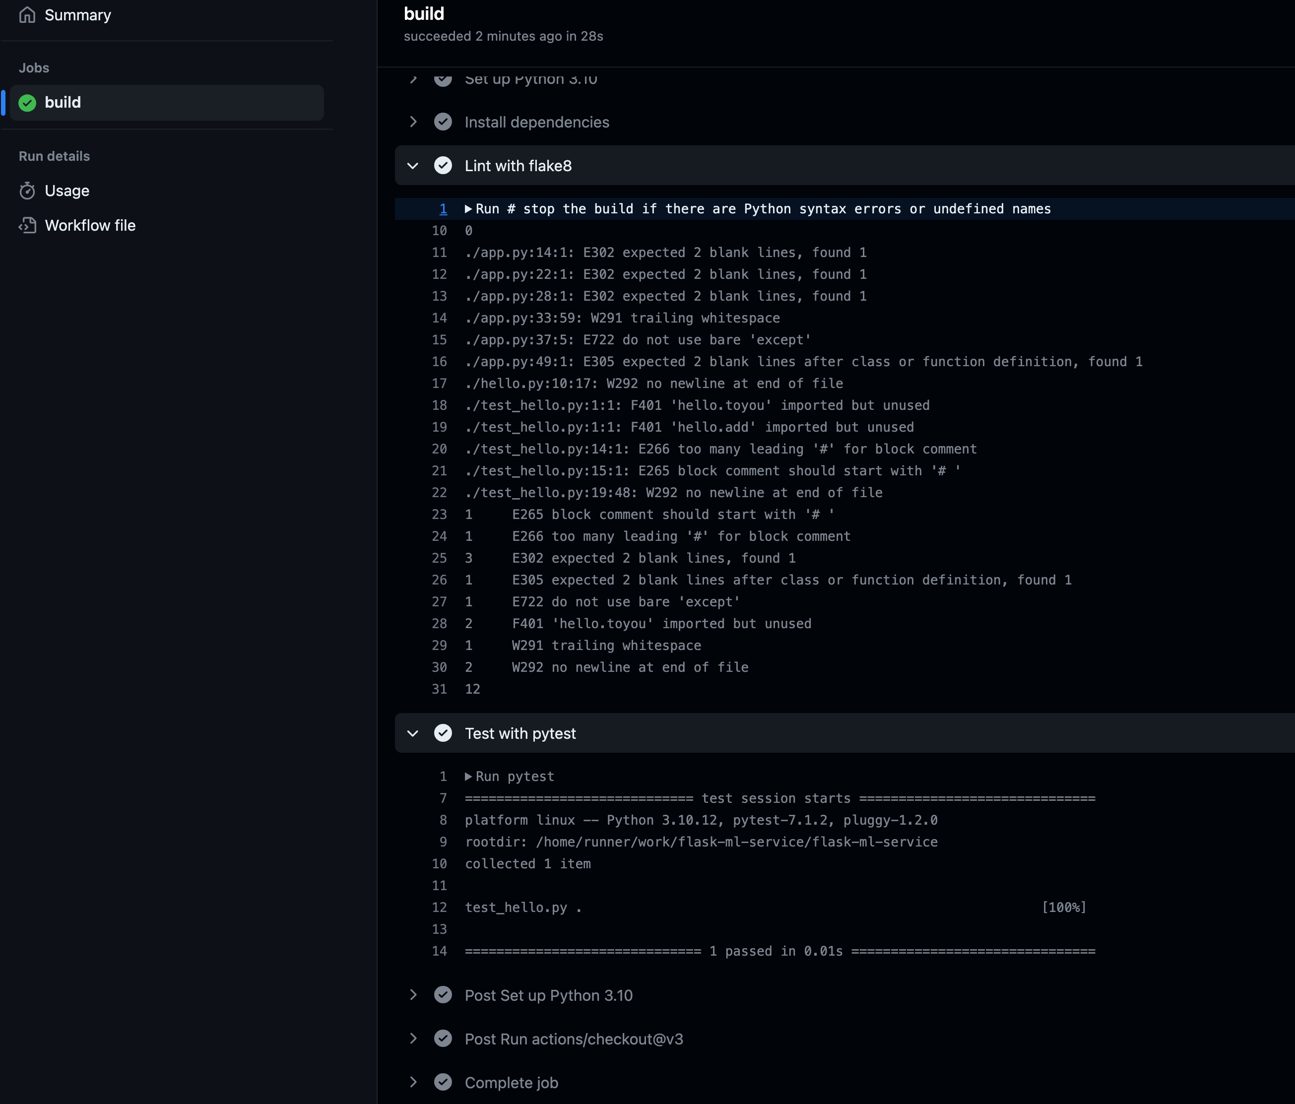This screenshot has width=1295, height=1104.
Task: Collapse the Lint with flake8 step
Action: (412, 166)
